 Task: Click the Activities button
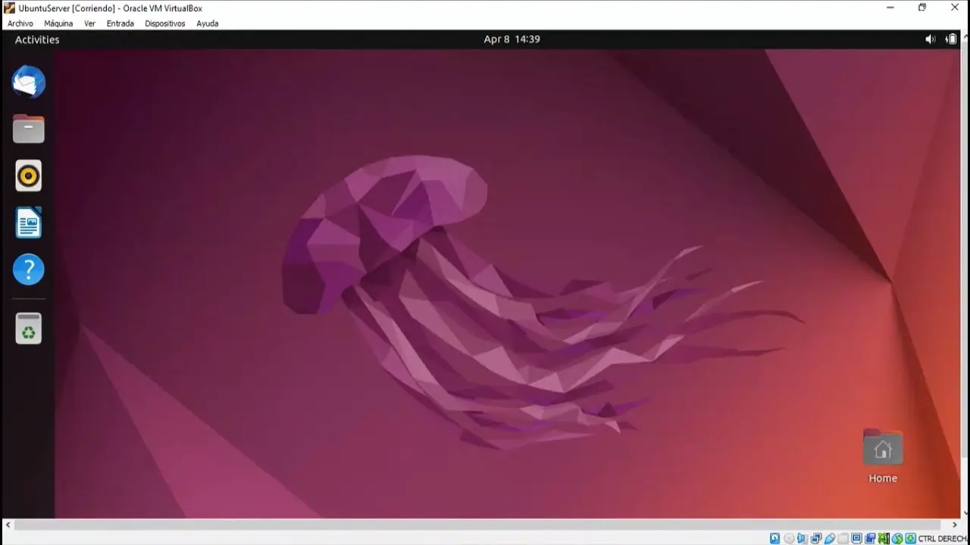coord(37,39)
